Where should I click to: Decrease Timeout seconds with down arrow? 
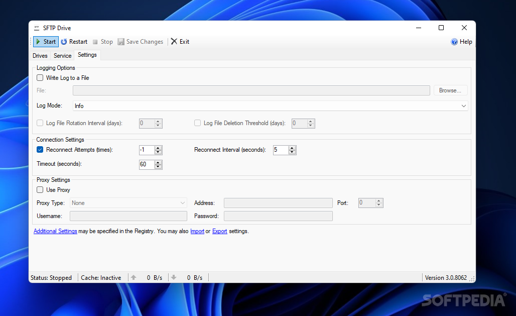[x=158, y=166]
